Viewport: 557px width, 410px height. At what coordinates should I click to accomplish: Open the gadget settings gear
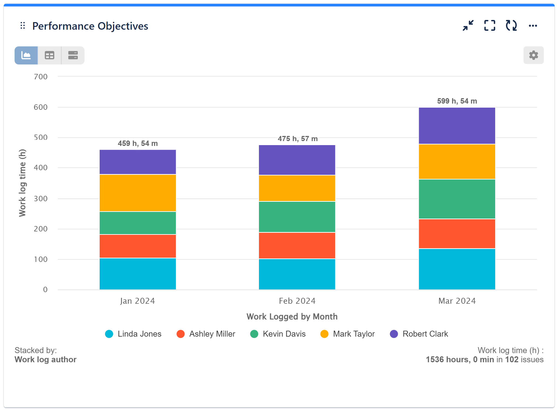tap(533, 55)
